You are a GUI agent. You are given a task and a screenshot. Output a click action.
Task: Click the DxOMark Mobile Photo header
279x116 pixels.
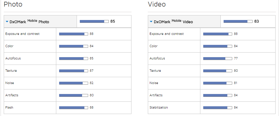point(29,22)
